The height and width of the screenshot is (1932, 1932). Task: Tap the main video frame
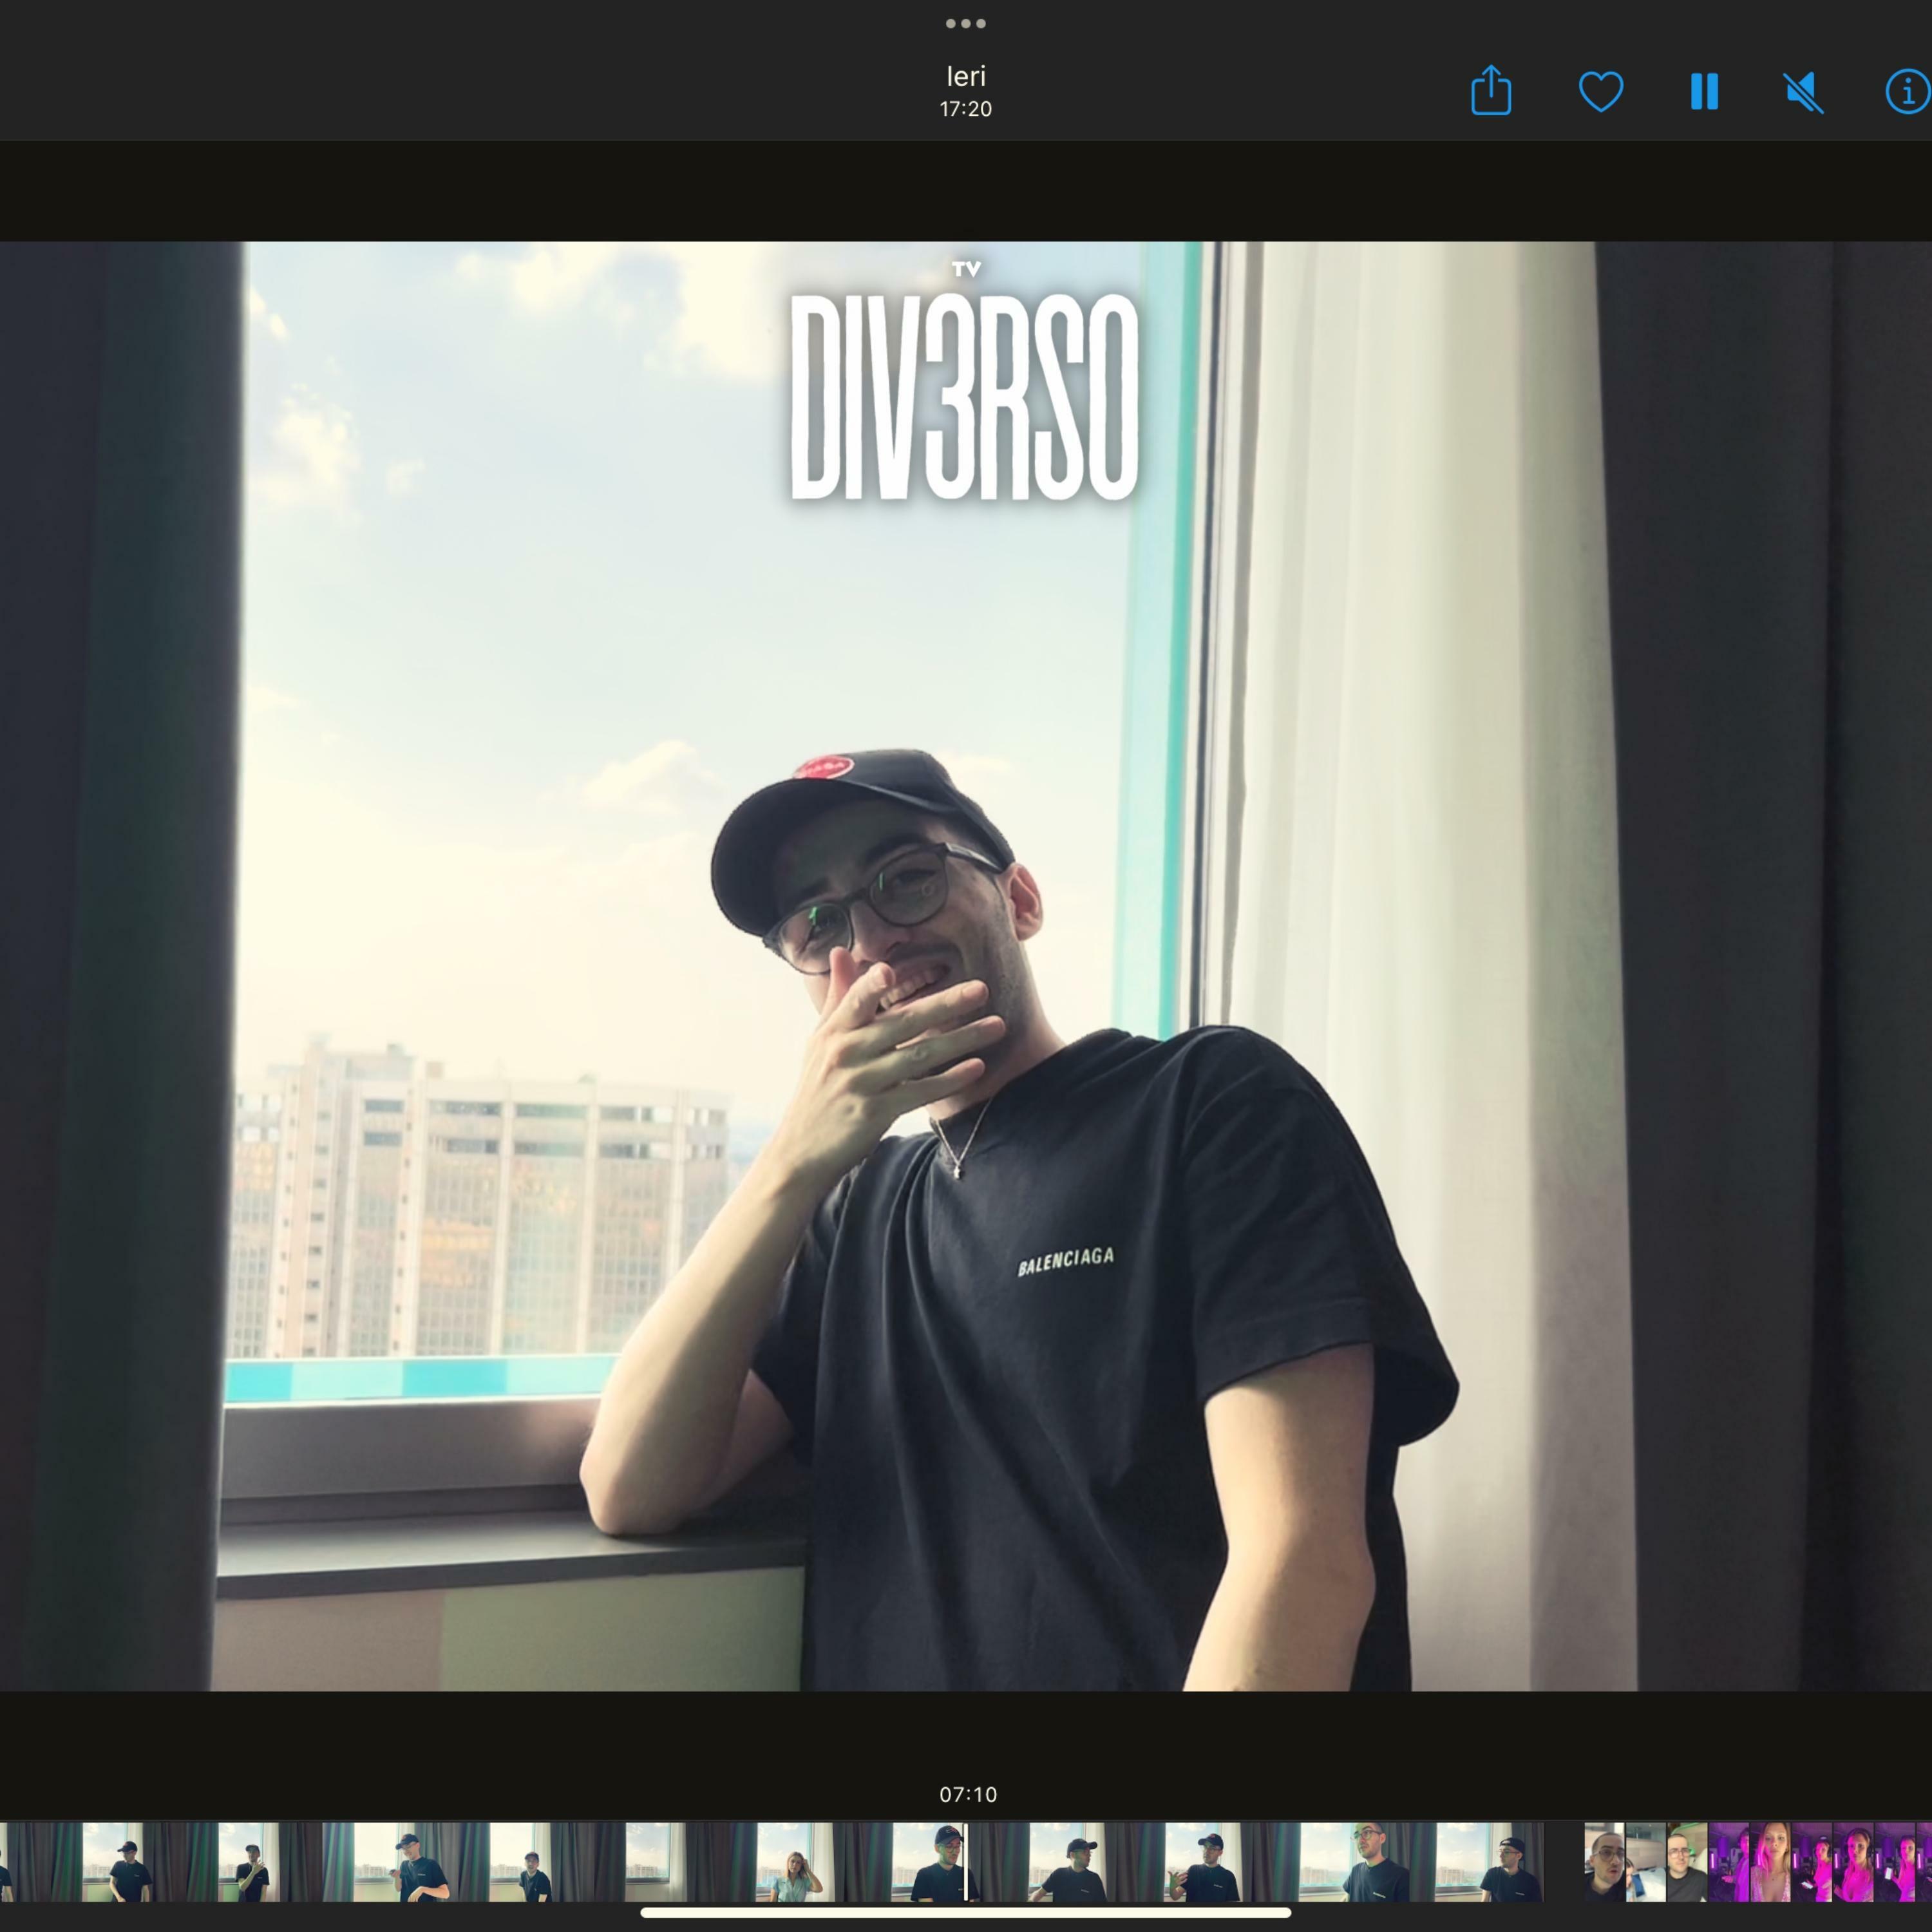966,966
